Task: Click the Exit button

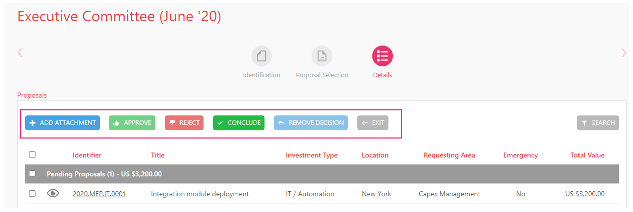Action: click(x=373, y=123)
